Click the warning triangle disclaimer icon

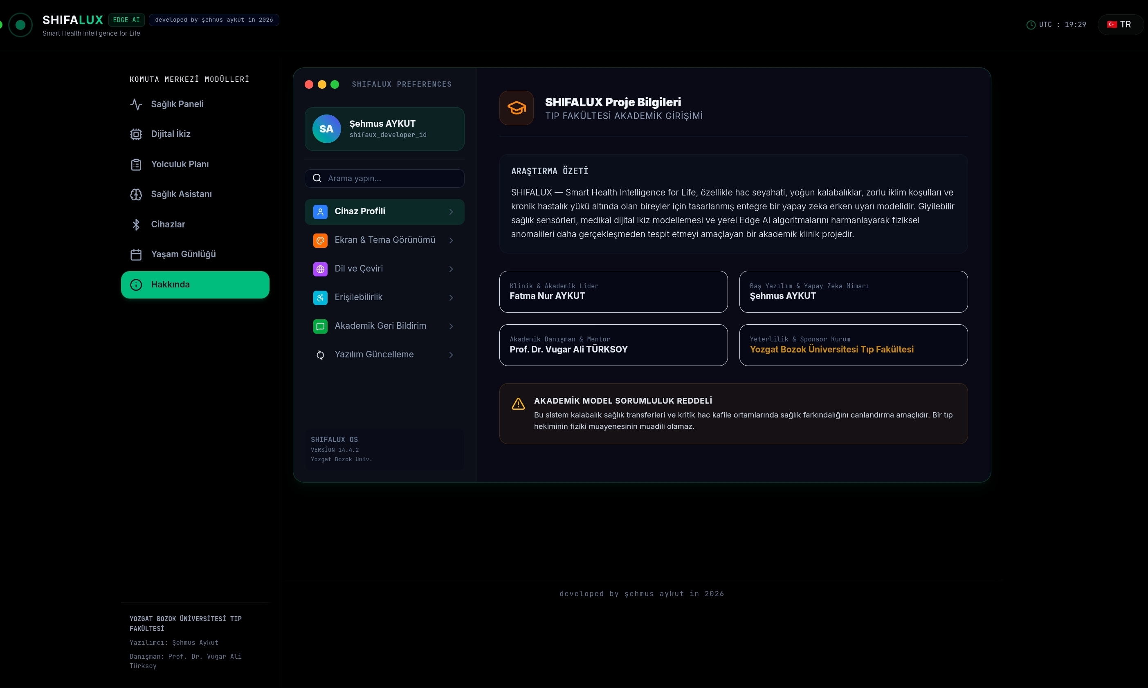[518, 404]
